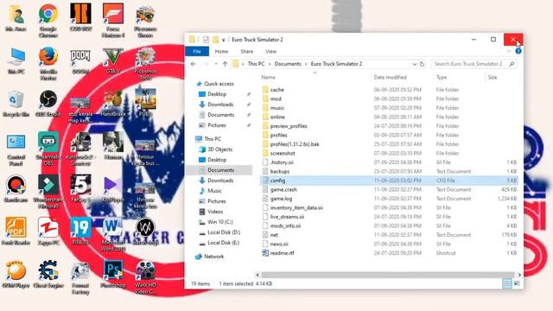The height and width of the screenshot is (311, 553).
Task: Switch to the Home ribbon tab
Action: click(x=221, y=52)
